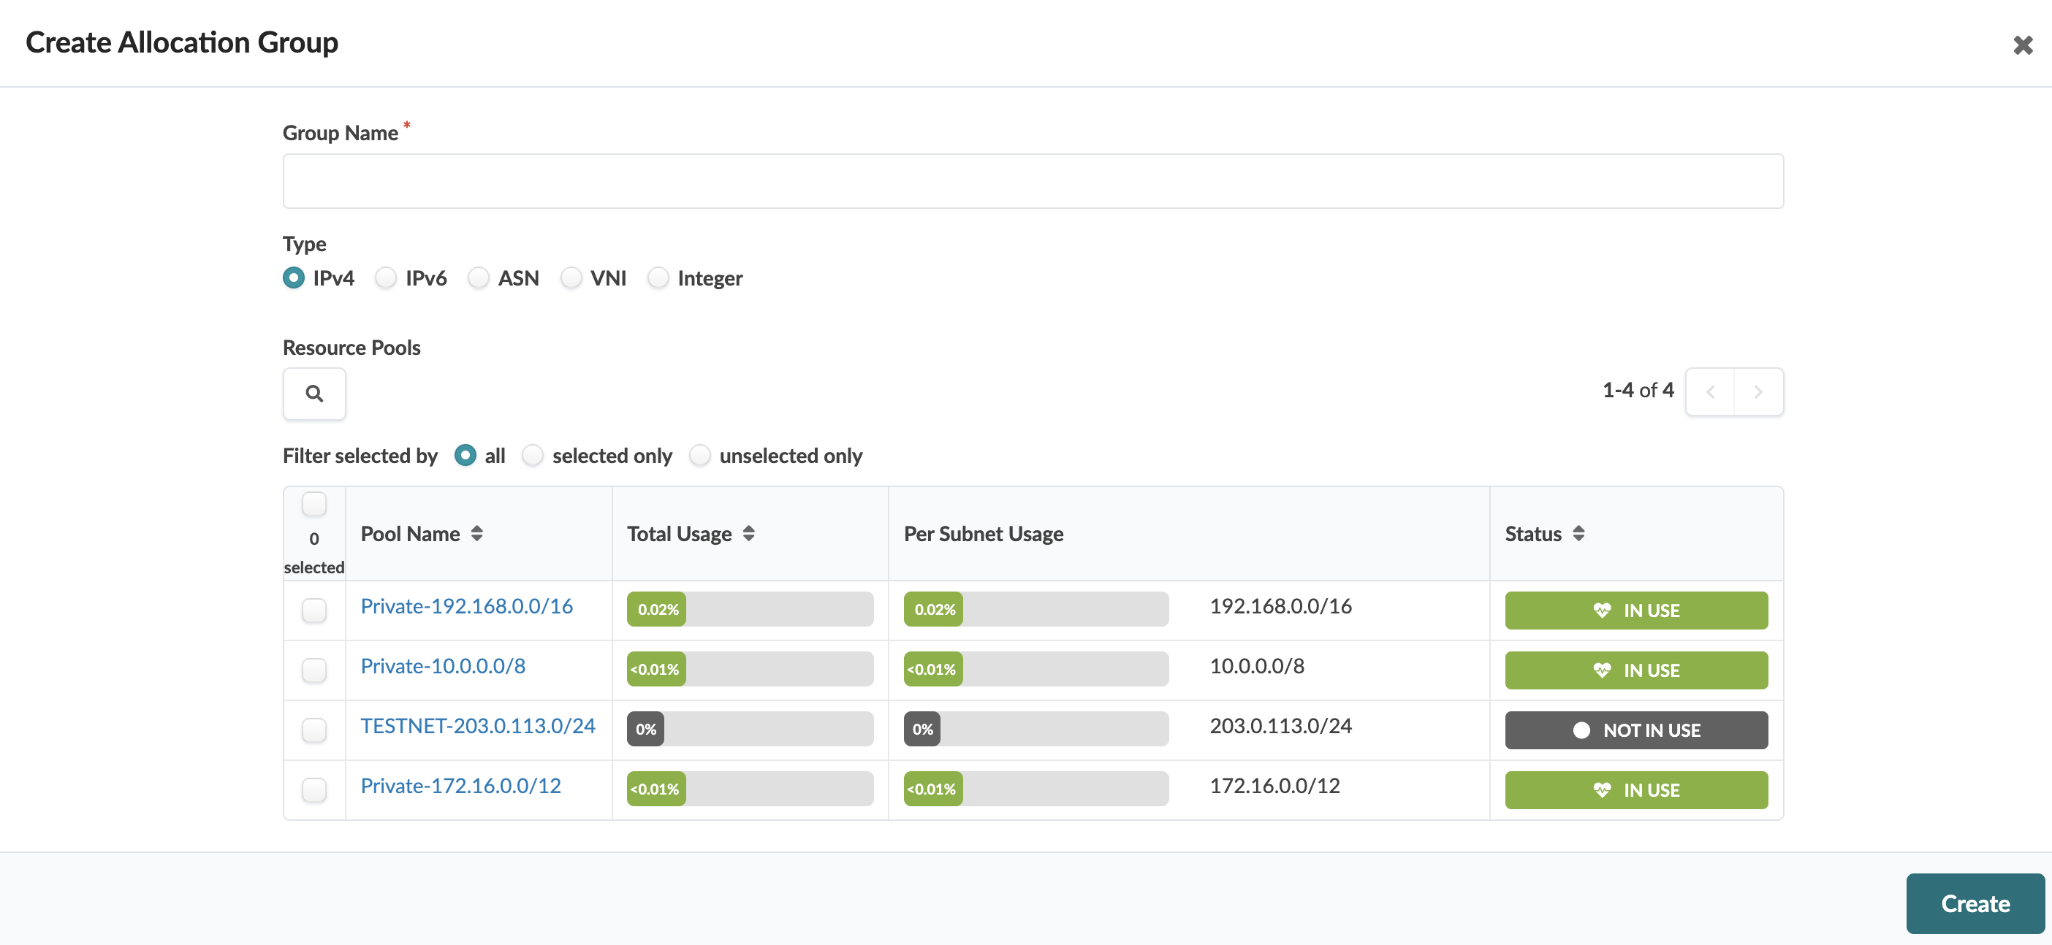Check the Private-10.0.0.0/8 pool checkbox
Image resolution: width=2052 pixels, height=945 pixels.
(313, 670)
